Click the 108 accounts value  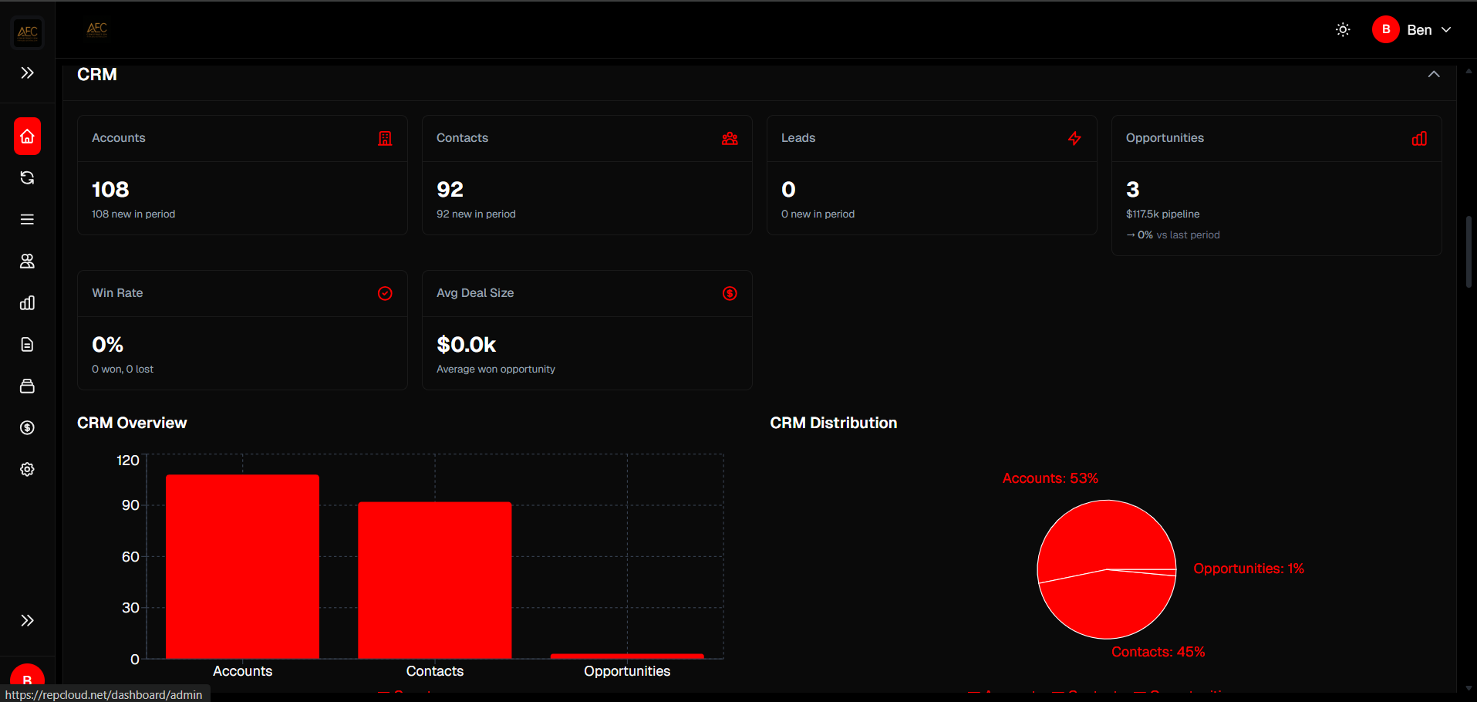pos(110,190)
